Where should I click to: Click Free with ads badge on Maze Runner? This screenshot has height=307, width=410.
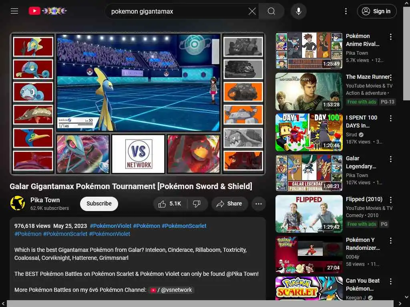pyautogui.click(x=362, y=102)
